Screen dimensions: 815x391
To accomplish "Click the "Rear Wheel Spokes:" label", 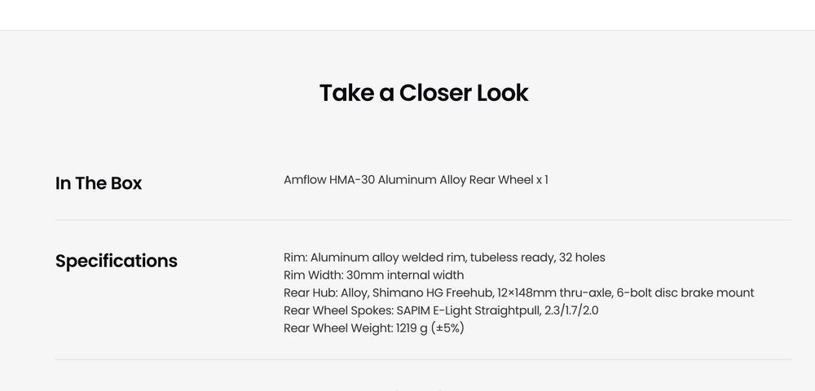I will [337, 310].
